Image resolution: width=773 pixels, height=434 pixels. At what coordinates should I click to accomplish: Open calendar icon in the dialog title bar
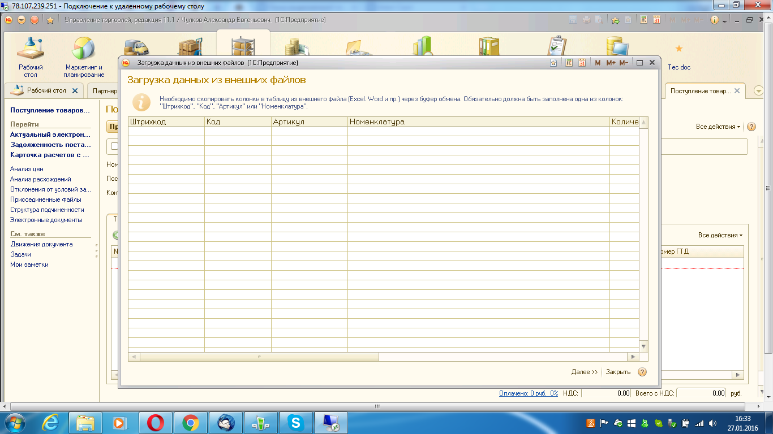pyautogui.click(x=582, y=63)
